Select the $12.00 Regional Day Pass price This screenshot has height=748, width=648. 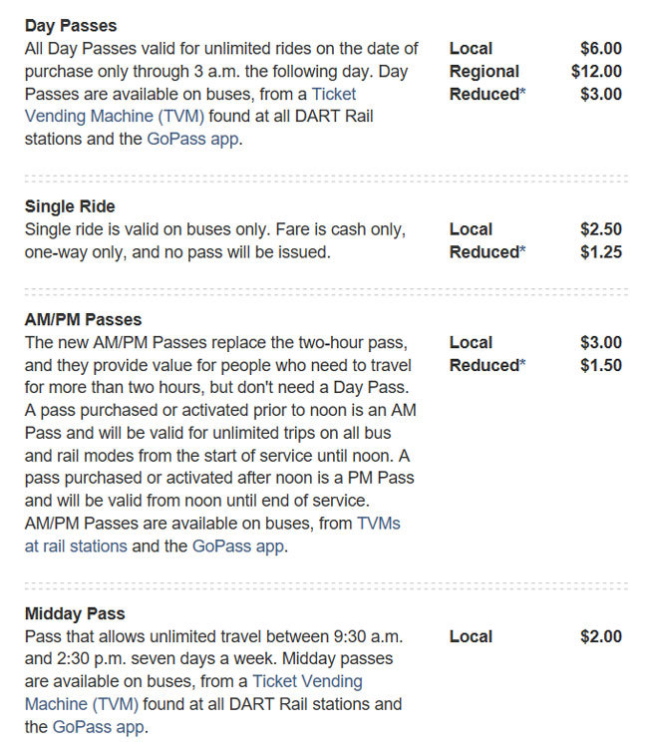596,72
